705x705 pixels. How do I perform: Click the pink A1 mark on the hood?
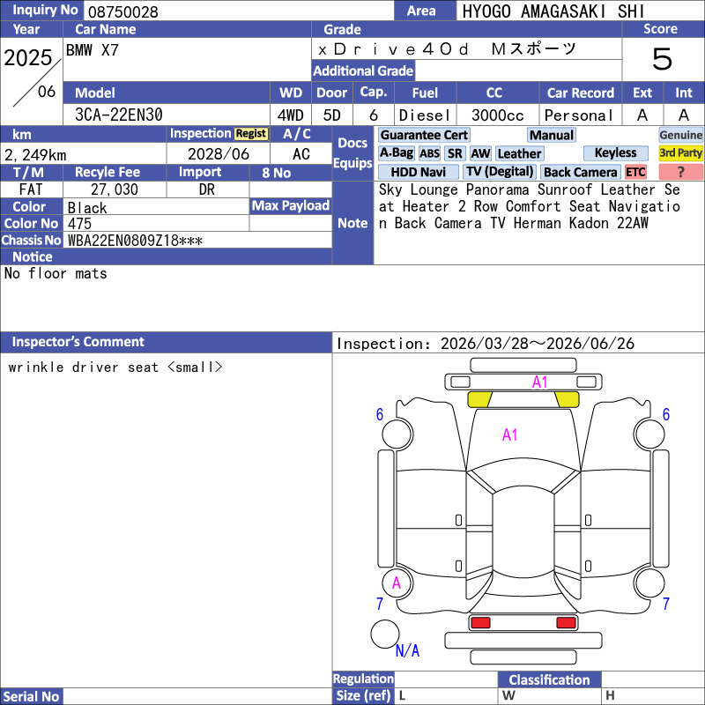click(509, 434)
